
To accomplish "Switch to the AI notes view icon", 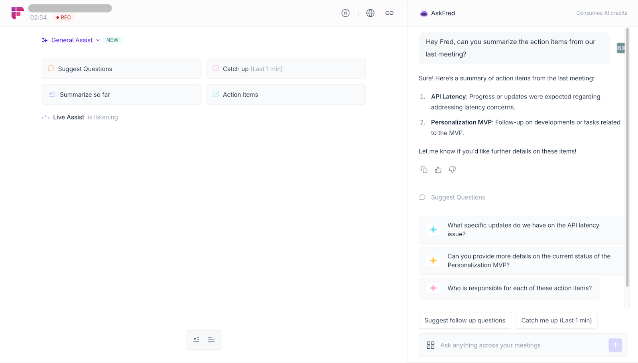I will pyautogui.click(x=196, y=340).
